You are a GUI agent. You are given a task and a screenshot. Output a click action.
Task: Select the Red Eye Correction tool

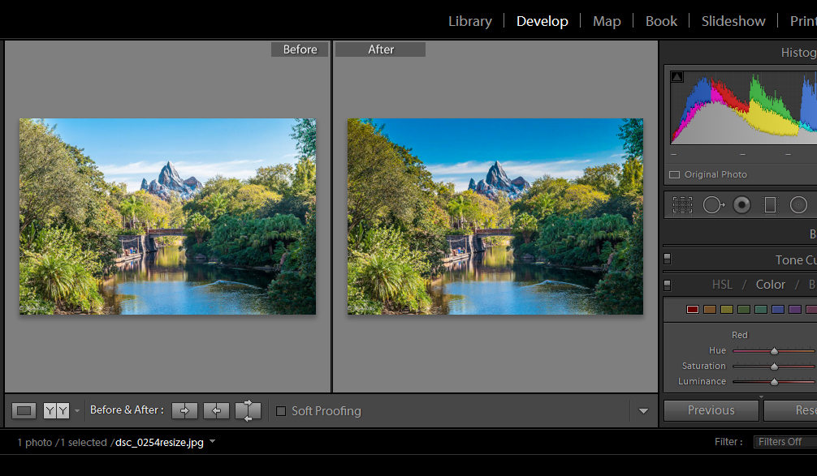click(741, 205)
